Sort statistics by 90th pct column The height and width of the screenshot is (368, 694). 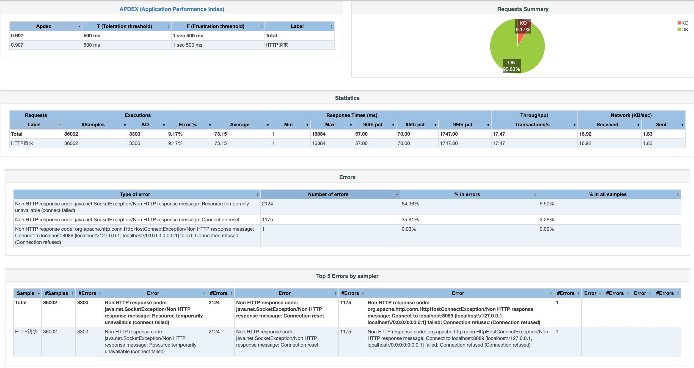coord(373,125)
